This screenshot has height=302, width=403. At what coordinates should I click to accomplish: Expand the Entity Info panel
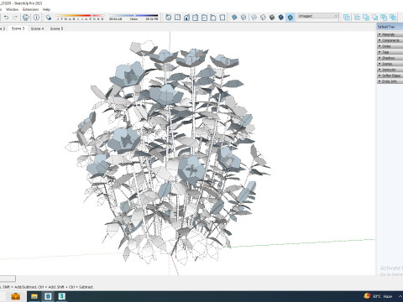point(390,81)
